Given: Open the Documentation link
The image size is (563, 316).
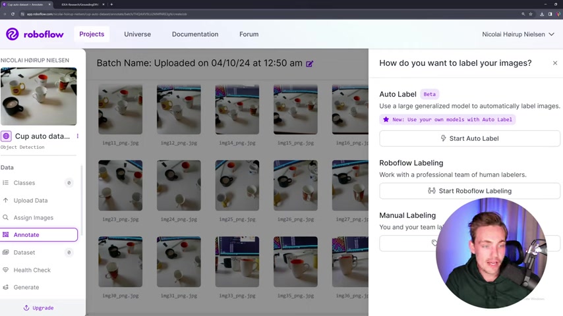Looking at the screenshot, I should [195, 34].
